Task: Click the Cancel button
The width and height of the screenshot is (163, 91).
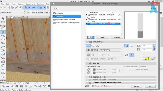Action: tap(137, 86)
